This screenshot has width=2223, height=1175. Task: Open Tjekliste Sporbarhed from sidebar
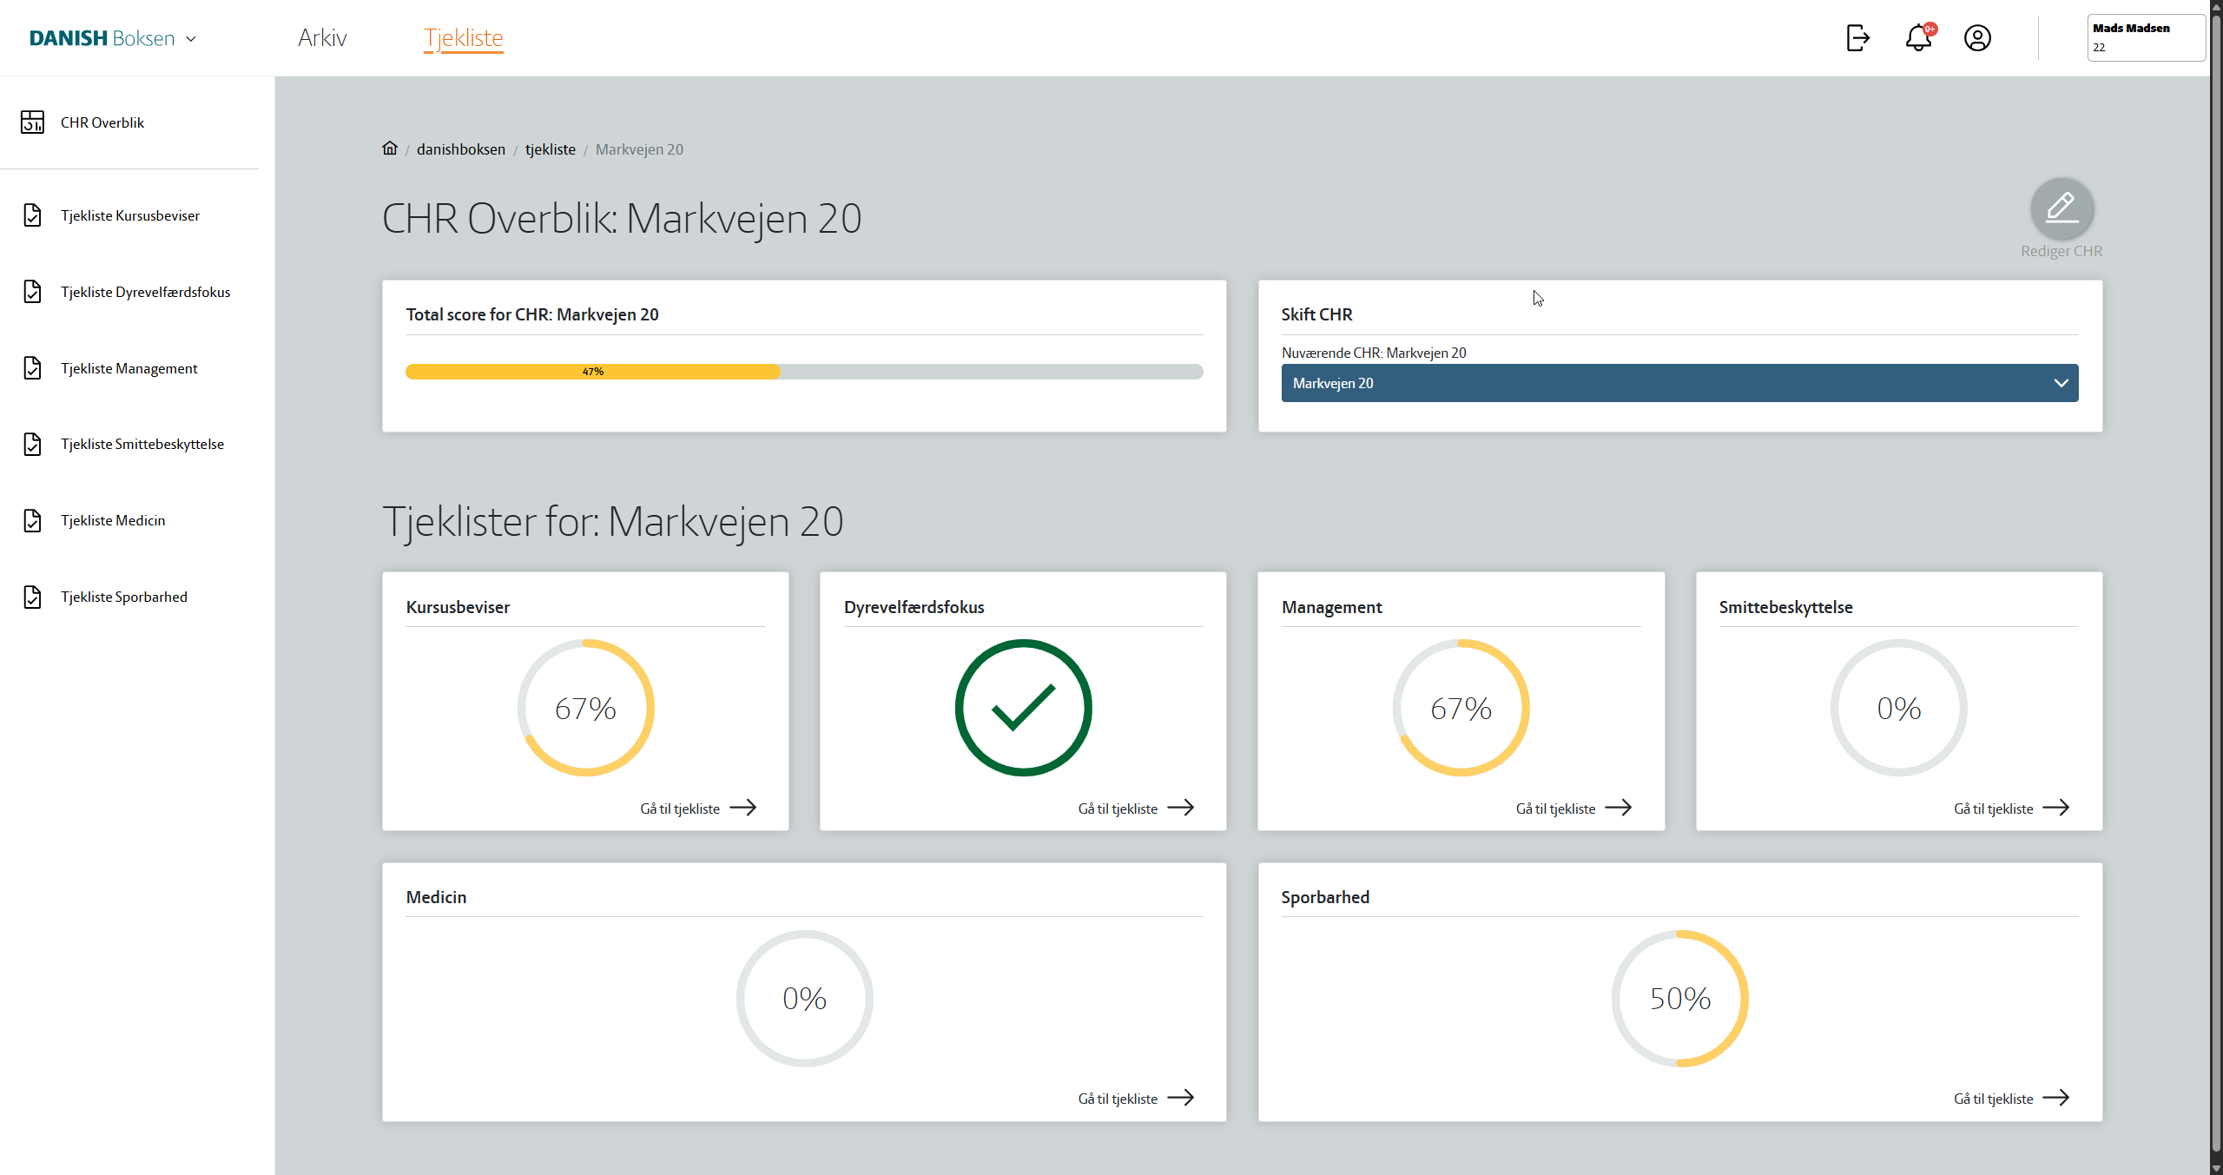click(x=123, y=597)
